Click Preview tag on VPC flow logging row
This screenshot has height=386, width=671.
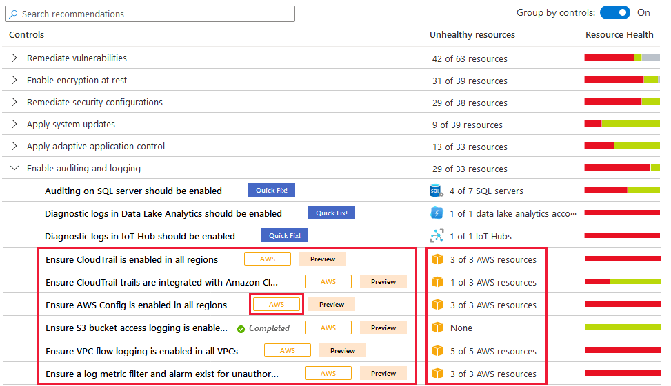[x=343, y=350]
